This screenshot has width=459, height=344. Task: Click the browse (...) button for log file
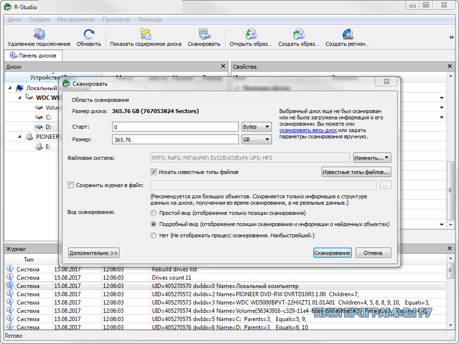point(385,185)
